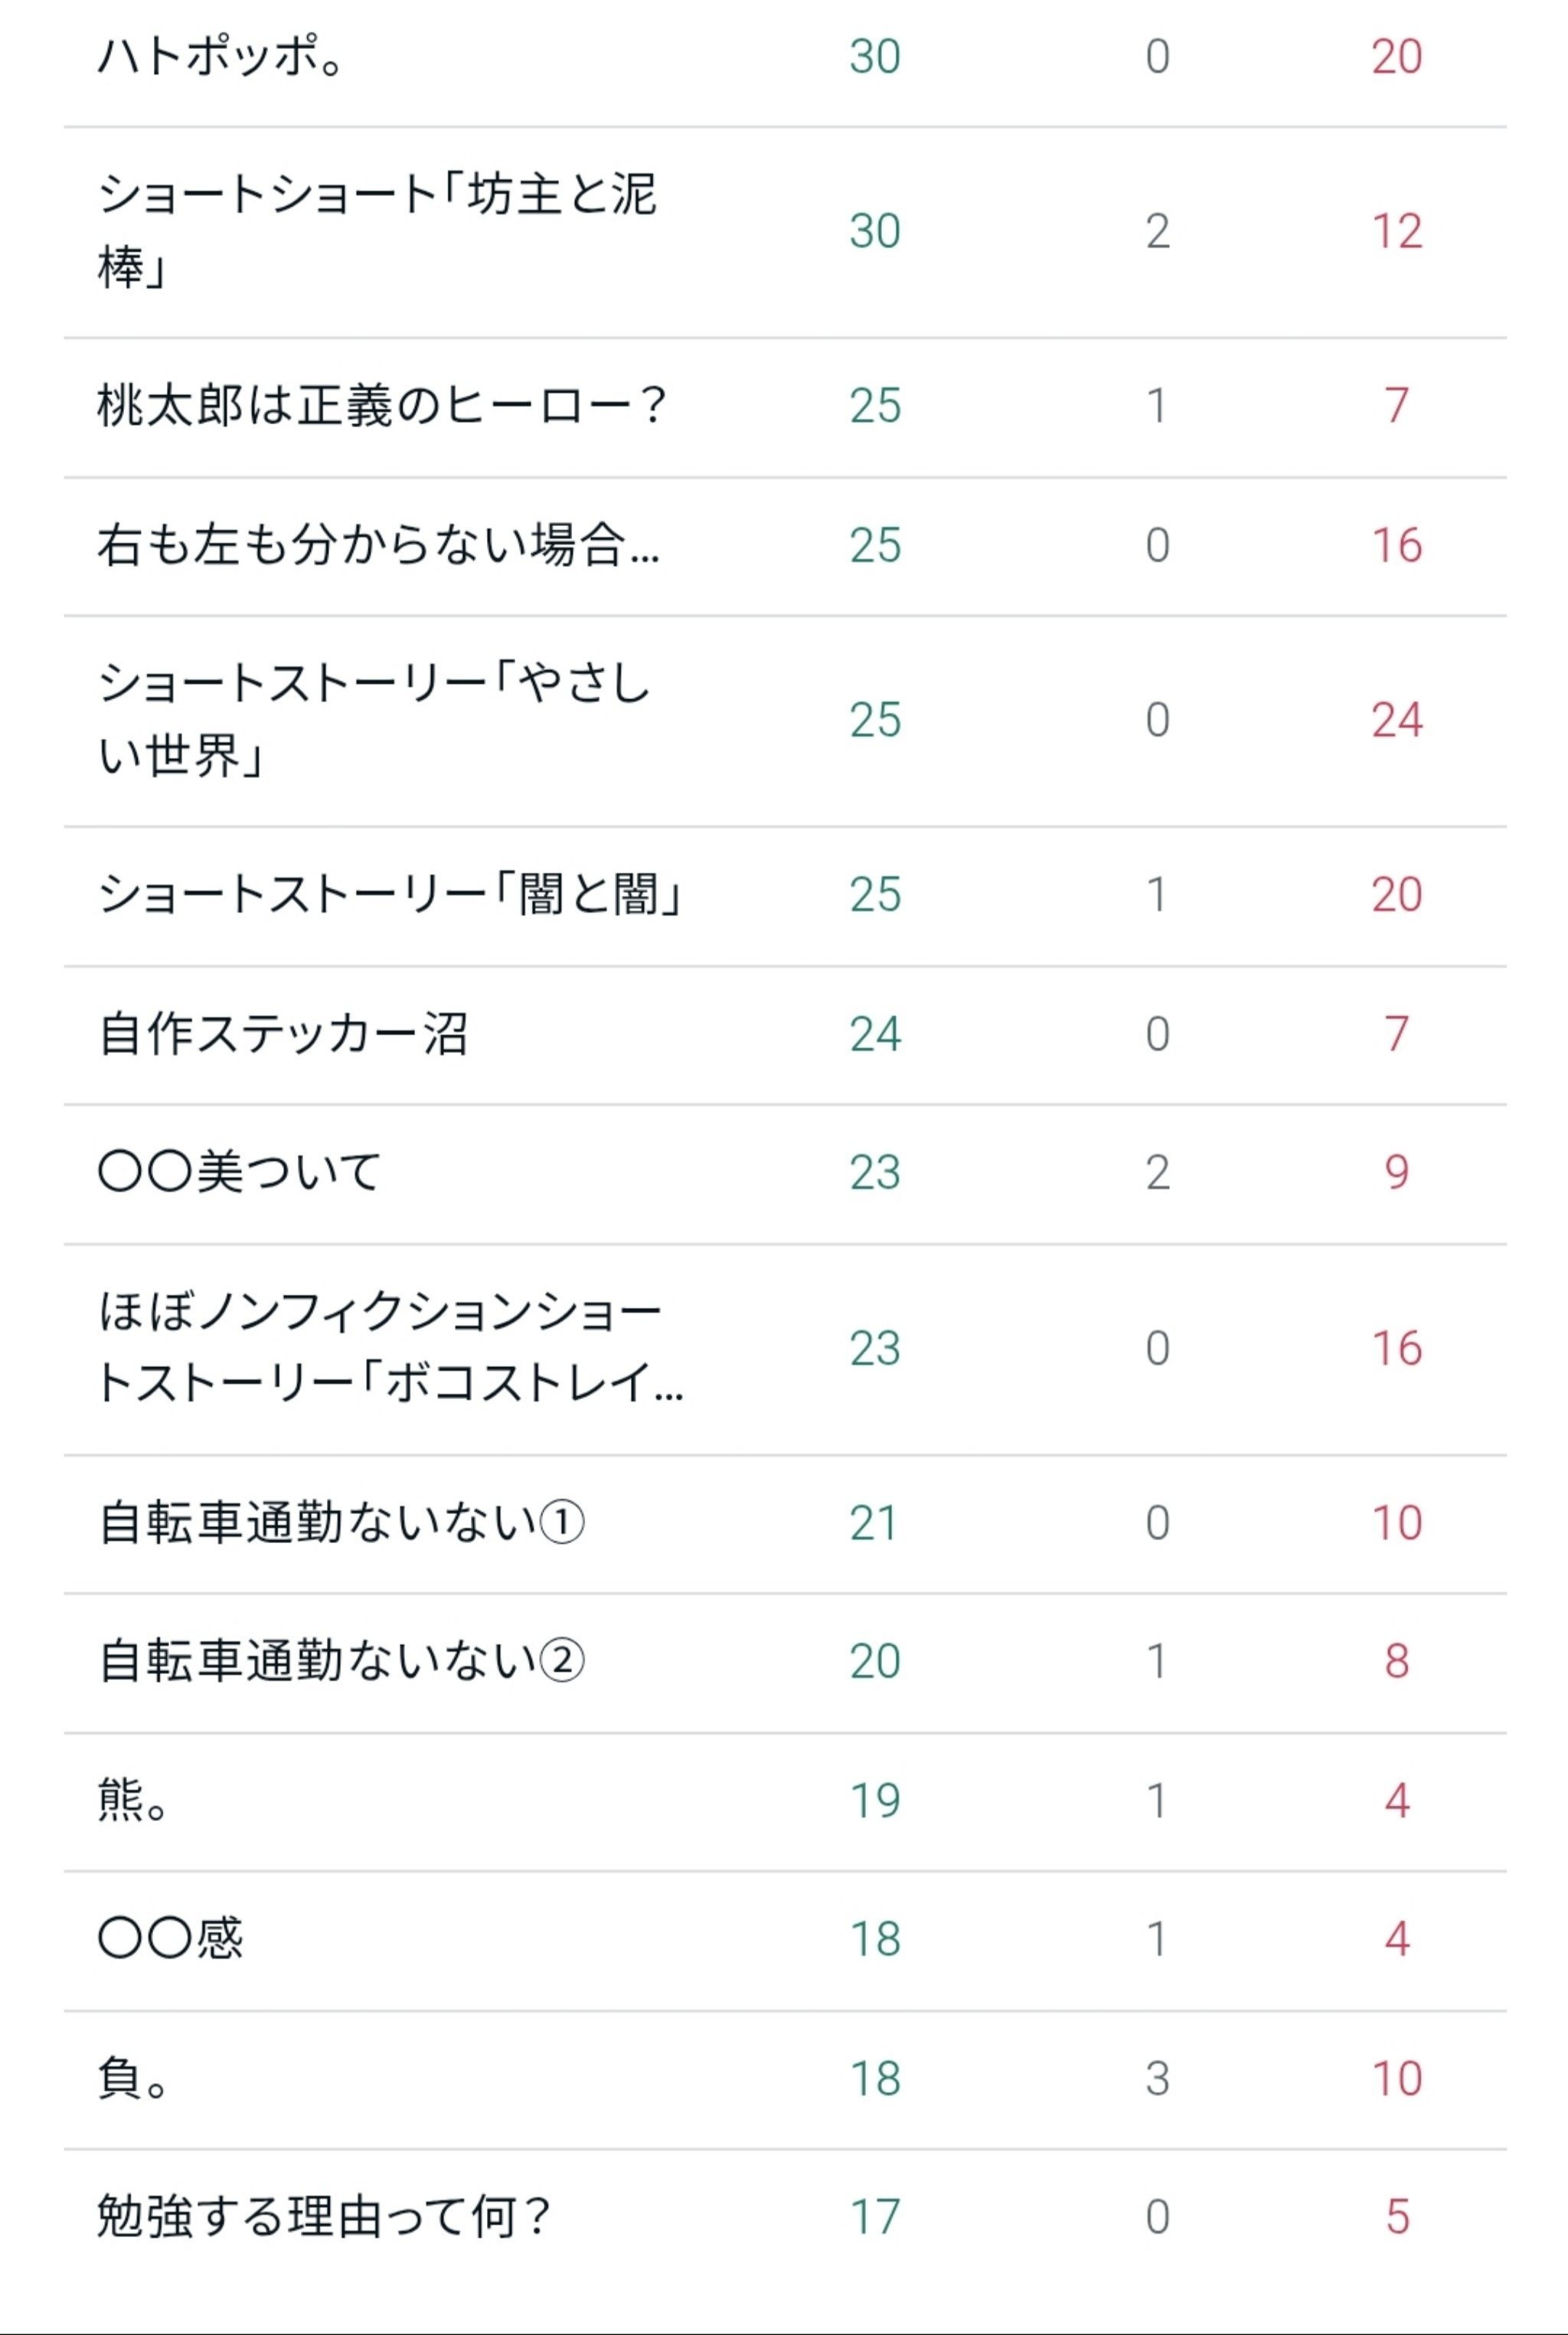Tap the 熊。 article title
The height and width of the screenshot is (2335, 1568).
coord(133,1801)
